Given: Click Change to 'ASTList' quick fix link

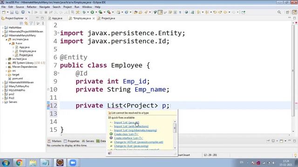Looking at the screenshot, I should coord(139,142).
